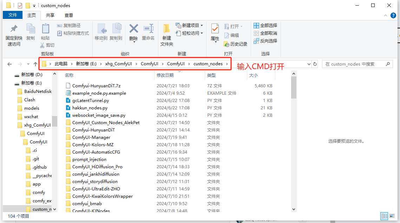The width and height of the screenshot is (400, 223).
Task: Click the 删除 red X delete icon
Action: click(x=133, y=29)
